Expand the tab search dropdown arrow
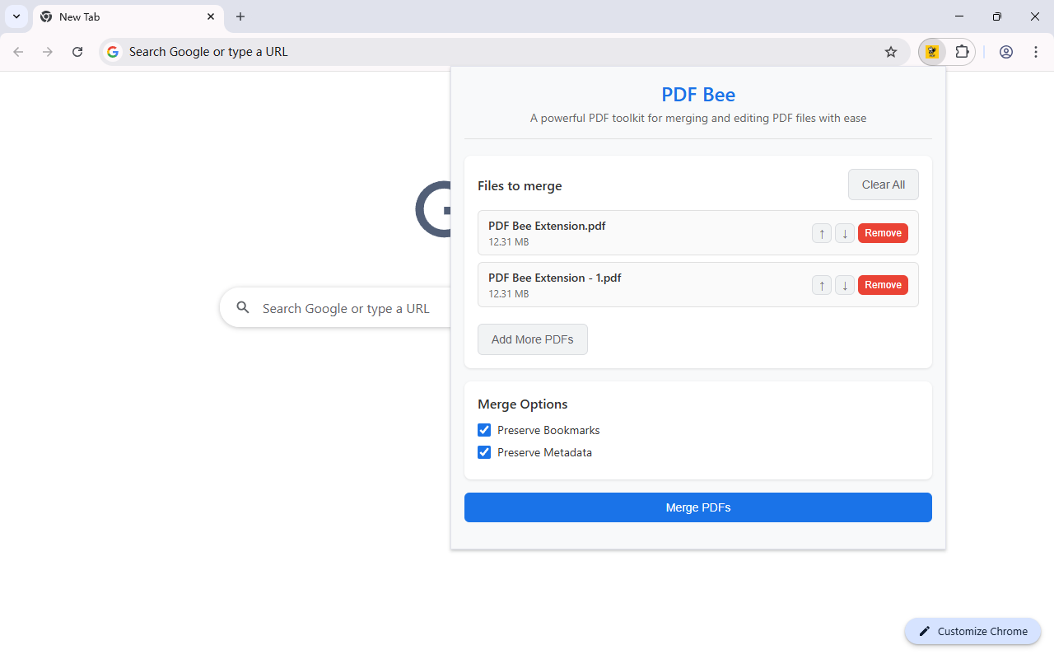This screenshot has height=659, width=1054. point(16,16)
